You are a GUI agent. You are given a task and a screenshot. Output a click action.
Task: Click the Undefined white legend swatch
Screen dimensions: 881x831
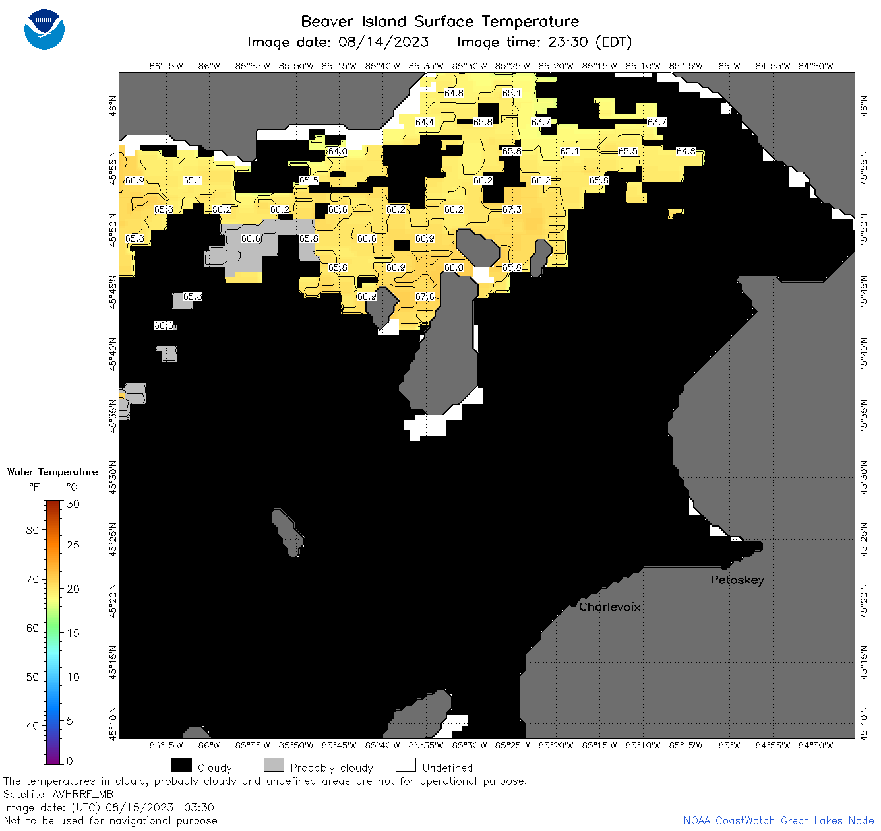click(x=406, y=765)
